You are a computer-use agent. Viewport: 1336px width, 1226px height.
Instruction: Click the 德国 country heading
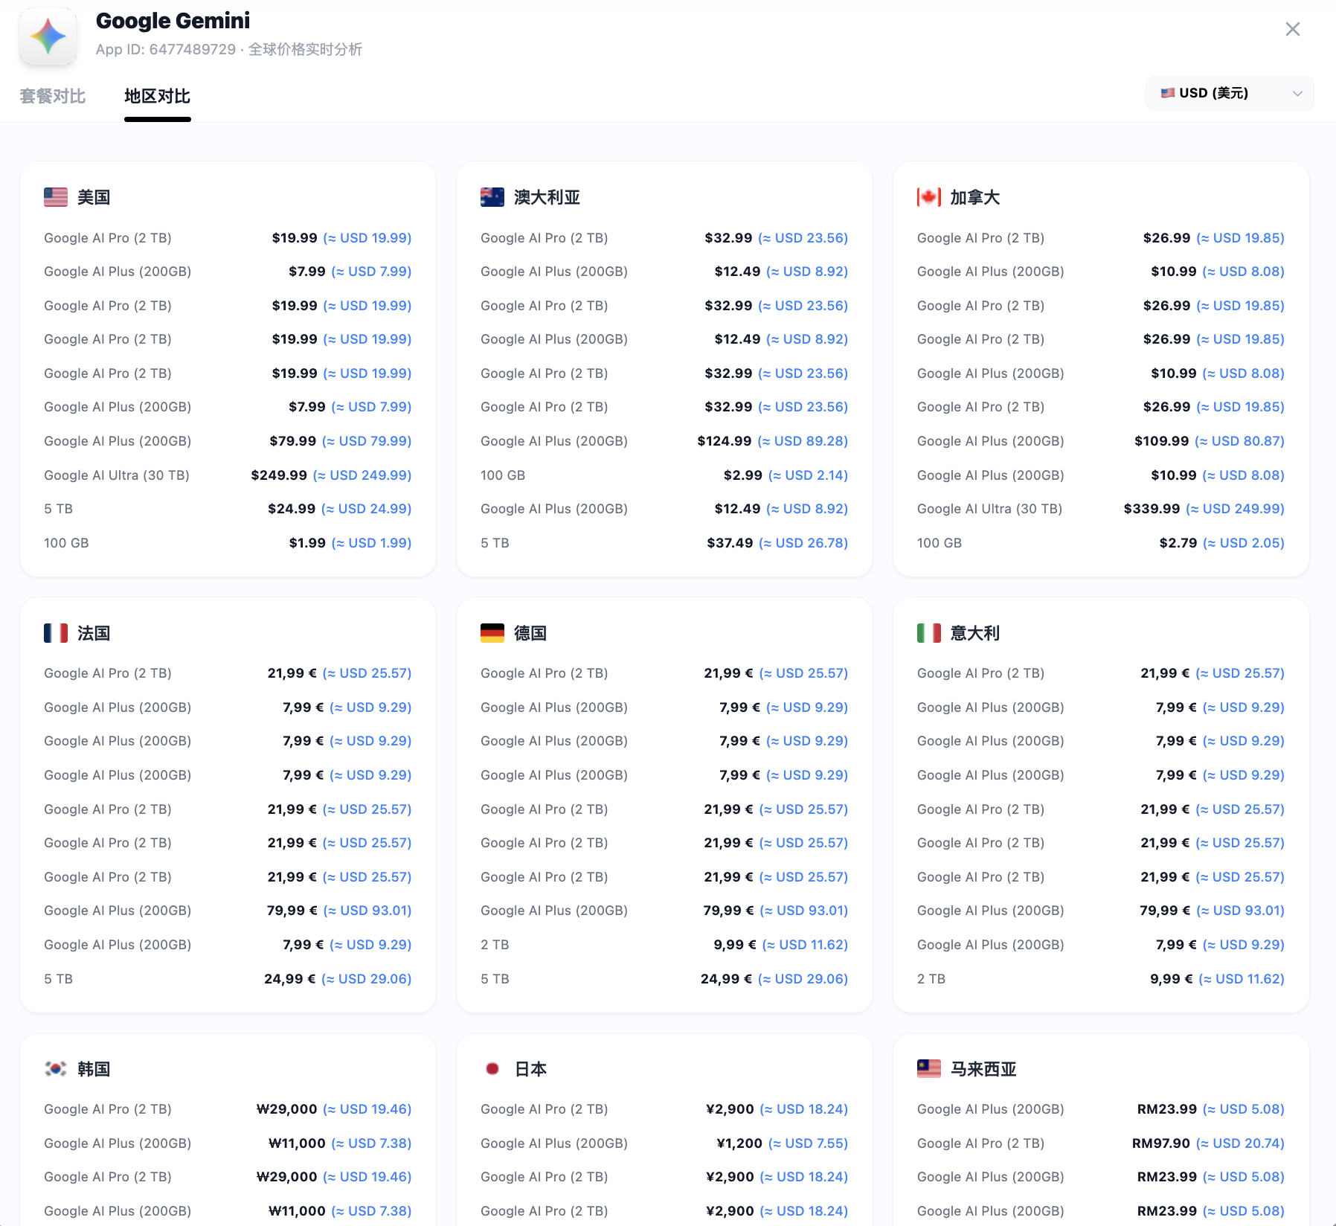pyautogui.click(x=530, y=633)
